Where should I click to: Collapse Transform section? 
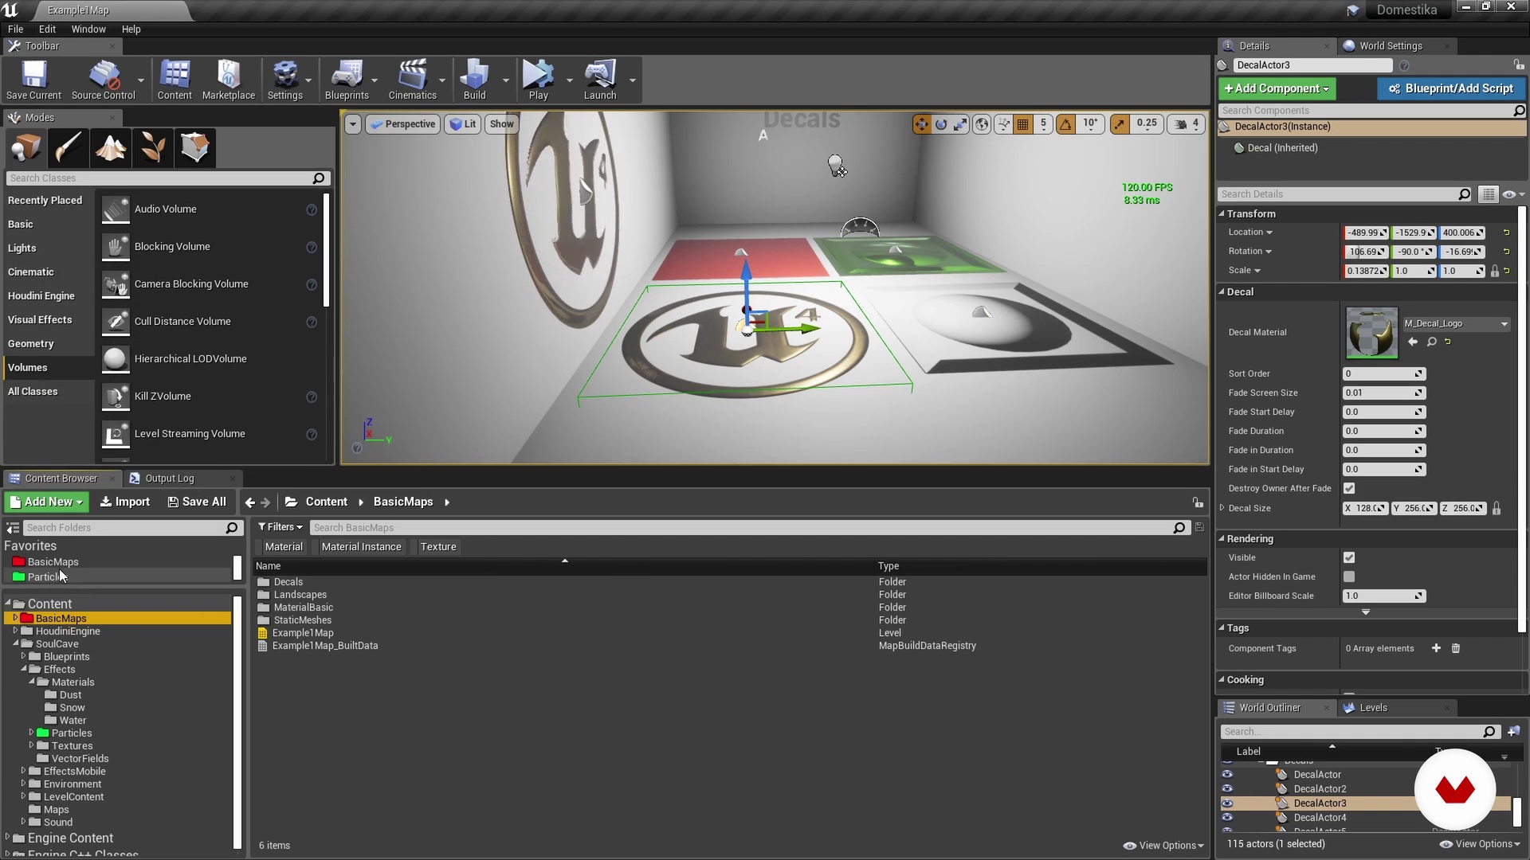1221,213
